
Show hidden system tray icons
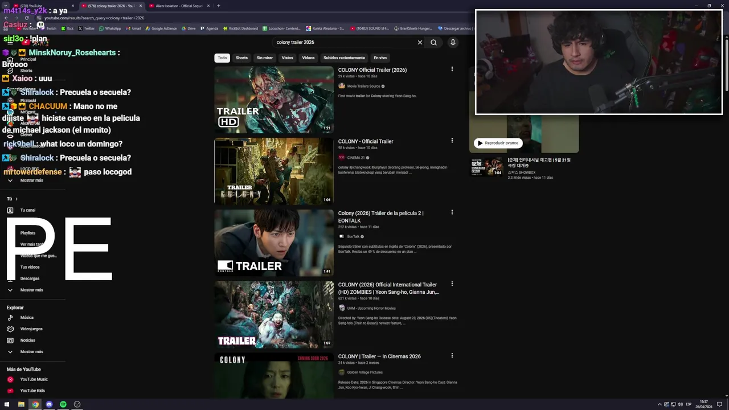(x=660, y=404)
